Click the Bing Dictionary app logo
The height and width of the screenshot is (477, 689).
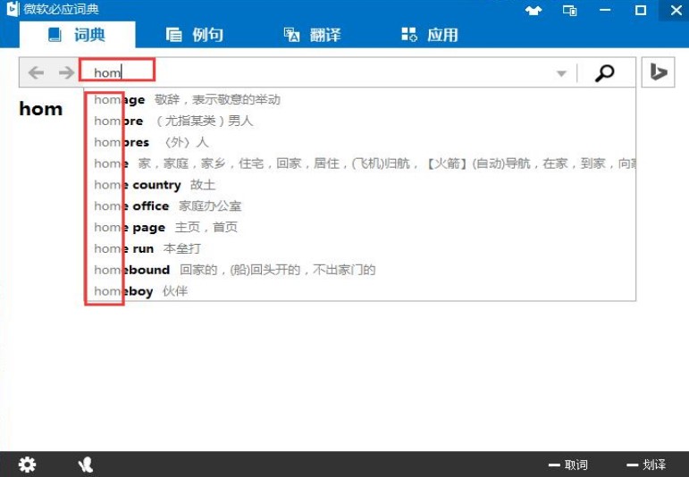[13, 9]
